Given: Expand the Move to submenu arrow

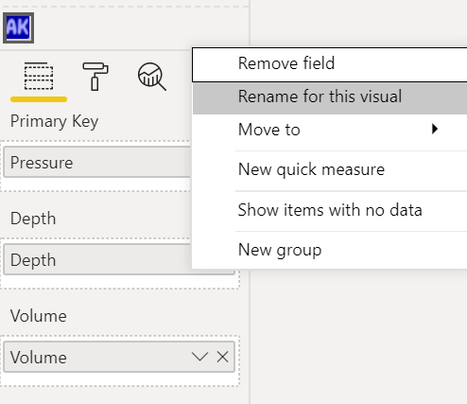Looking at the screenshot, I should coord(435,129).
